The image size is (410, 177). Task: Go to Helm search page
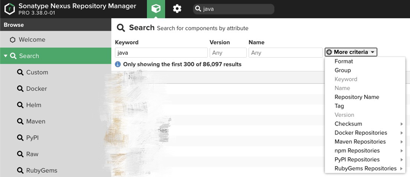[x=34, y=105]
